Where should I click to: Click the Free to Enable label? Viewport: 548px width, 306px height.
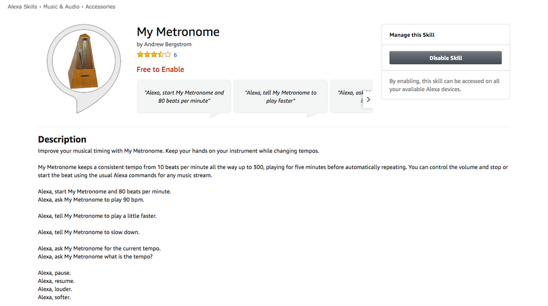point(160,70)
